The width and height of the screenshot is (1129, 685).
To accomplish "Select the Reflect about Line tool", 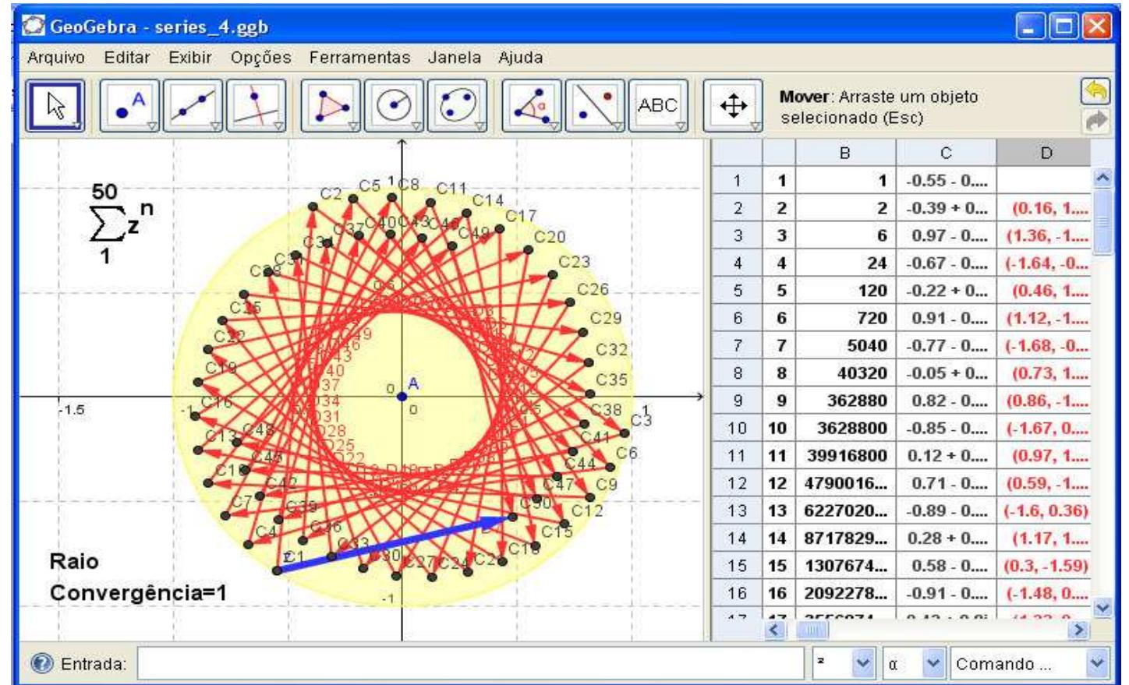I will [596, 105].
